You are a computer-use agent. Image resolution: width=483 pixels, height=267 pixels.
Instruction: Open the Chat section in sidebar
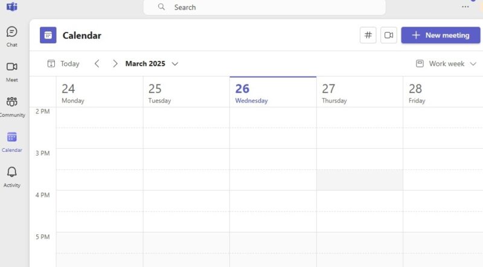point(11,36)
